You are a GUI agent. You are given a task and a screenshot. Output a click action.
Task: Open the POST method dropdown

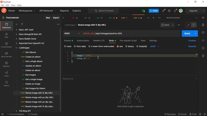(72, 34)
